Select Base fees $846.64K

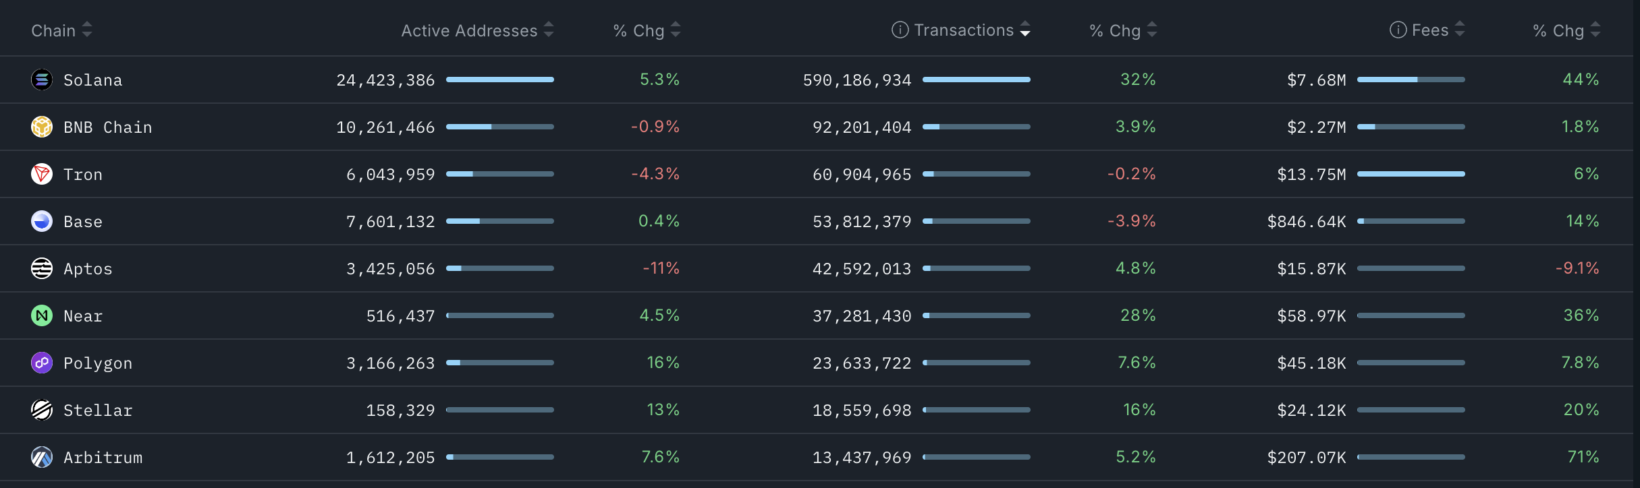[1307, 222]
